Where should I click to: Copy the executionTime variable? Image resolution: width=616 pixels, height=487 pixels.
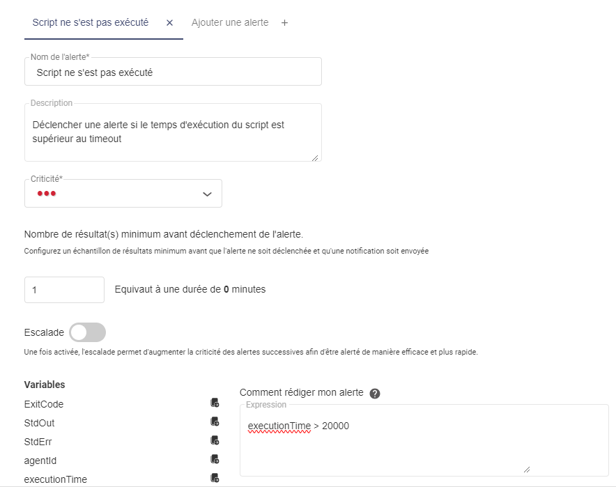[215, 478]
